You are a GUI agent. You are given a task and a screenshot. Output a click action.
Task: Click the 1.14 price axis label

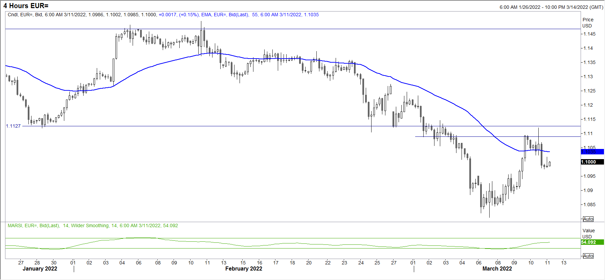point(588,48)
